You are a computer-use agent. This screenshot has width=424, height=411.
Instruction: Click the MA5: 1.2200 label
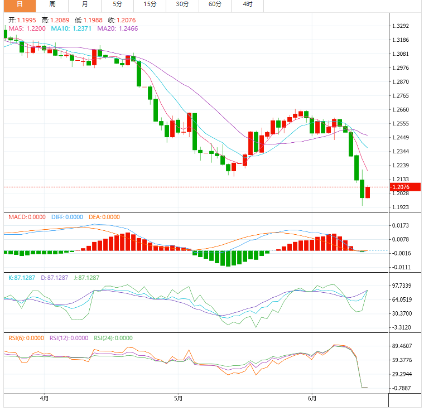click(x=27, y=28)
